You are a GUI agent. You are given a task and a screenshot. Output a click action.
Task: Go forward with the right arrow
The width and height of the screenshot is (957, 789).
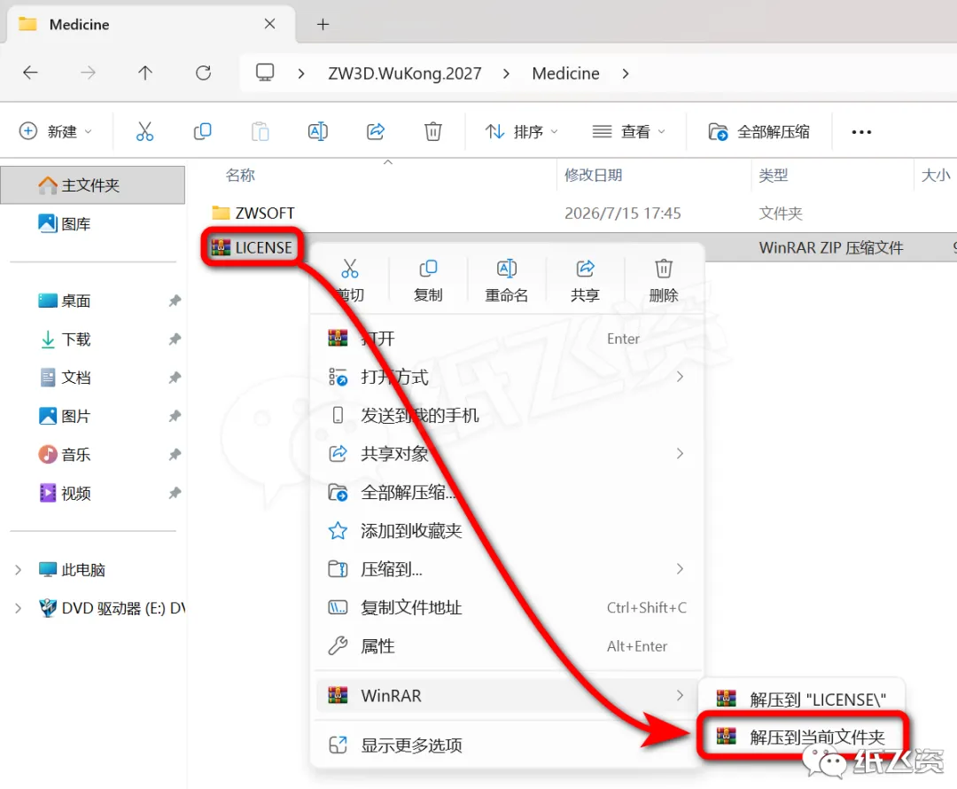pos(88,74)
